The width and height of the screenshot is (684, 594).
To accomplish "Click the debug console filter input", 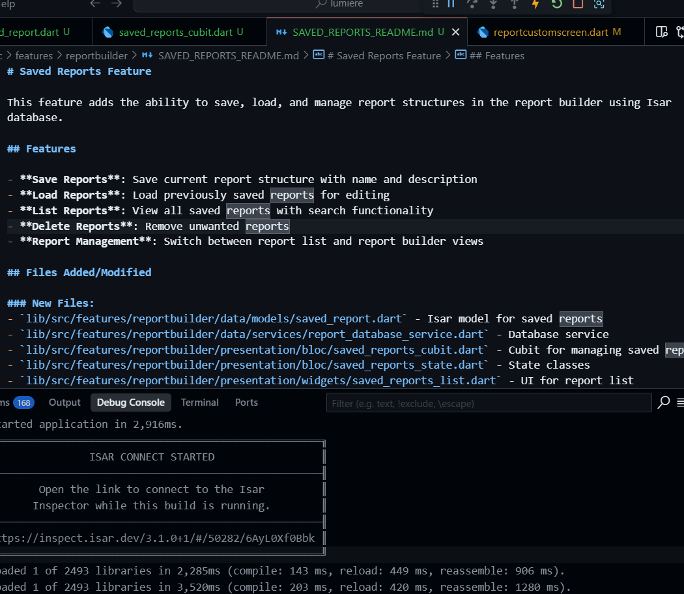I will coord(489,403).
